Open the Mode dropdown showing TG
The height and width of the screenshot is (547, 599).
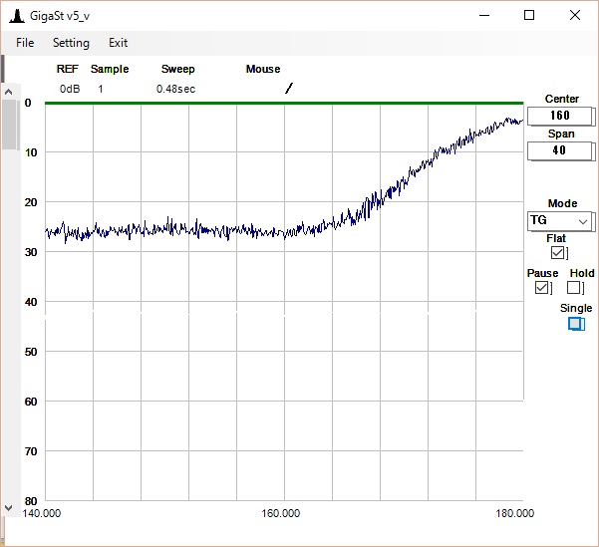point(560,220)
